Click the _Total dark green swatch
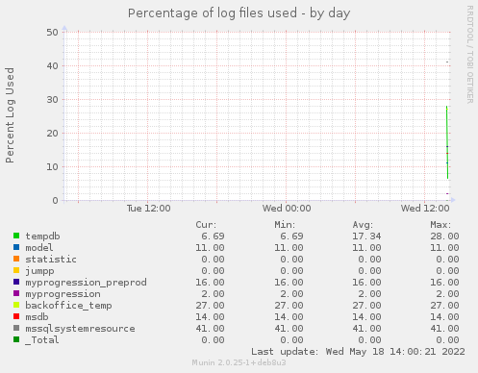 16,339
